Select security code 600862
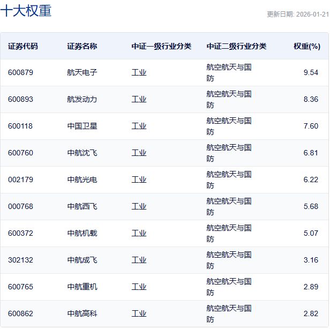The width and height of the screenshot is (330, 329). pos(20,313)
